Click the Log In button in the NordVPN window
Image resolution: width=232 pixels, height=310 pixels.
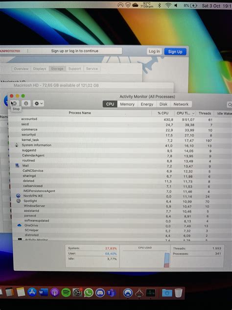click(x=154, y=52)
